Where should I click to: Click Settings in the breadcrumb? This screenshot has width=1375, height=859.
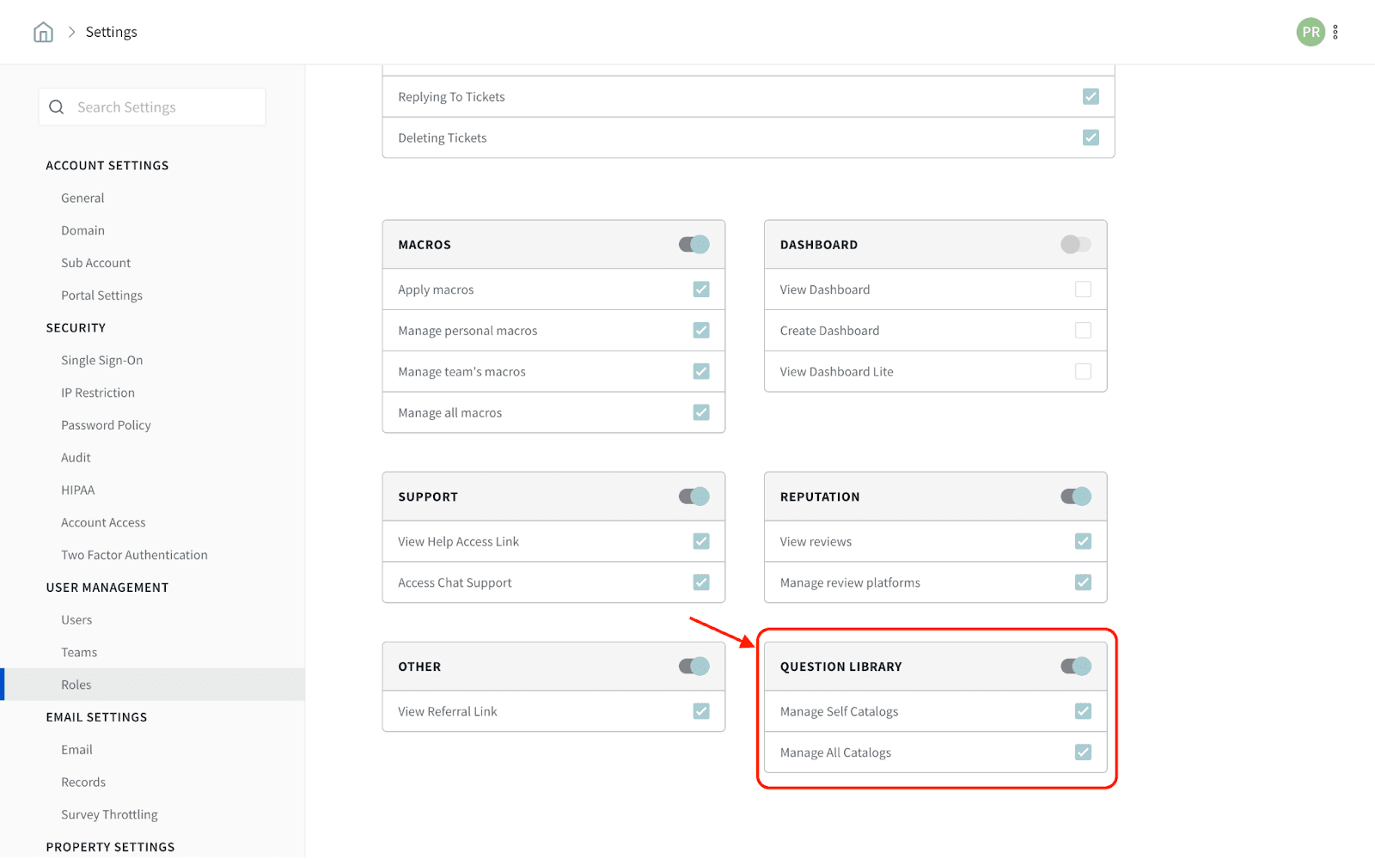(x=111, y=33)
